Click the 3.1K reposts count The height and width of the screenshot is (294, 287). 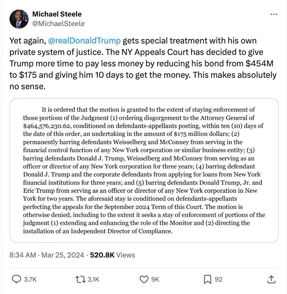point(93,279)
